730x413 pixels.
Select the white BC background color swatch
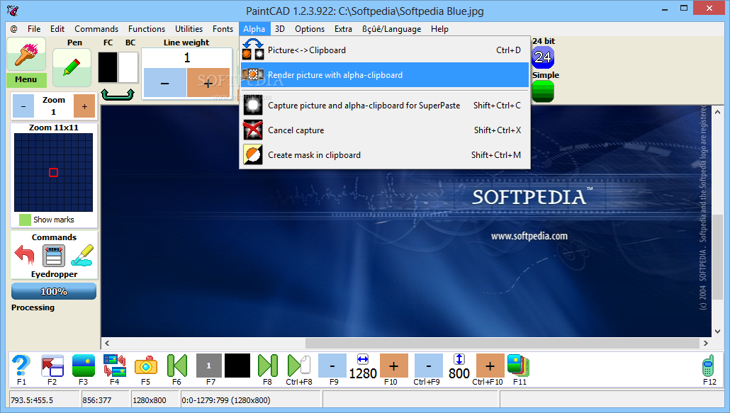[128, 67]
